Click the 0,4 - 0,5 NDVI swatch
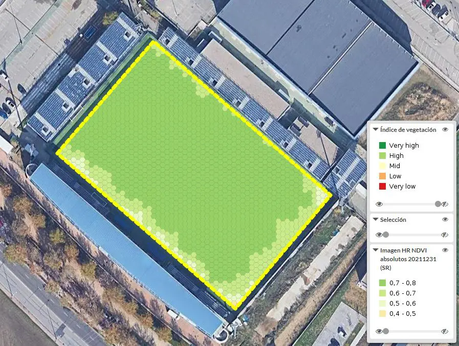 pos(382,313)
